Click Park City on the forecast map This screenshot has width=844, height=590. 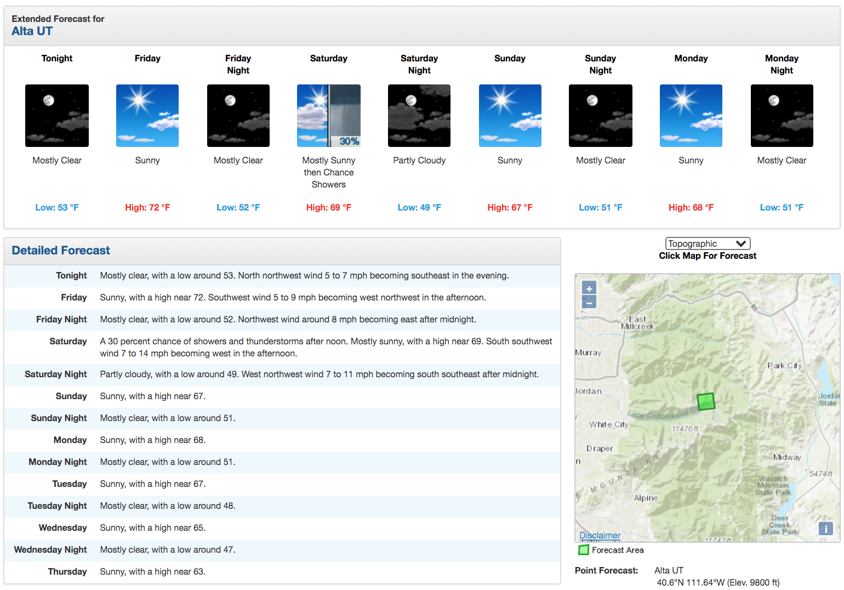(784, 366)
